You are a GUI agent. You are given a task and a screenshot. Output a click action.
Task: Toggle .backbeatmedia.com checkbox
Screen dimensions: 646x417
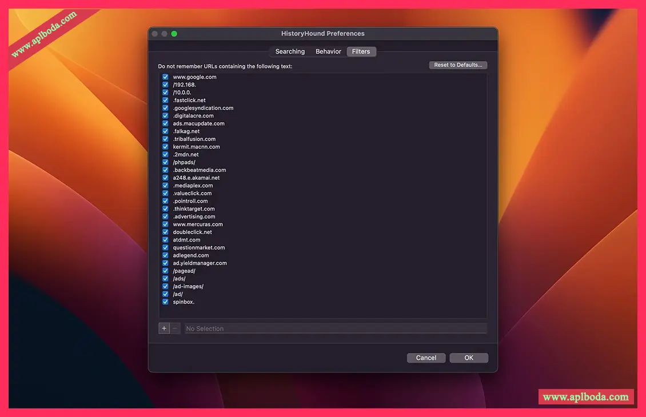(165, 170)
